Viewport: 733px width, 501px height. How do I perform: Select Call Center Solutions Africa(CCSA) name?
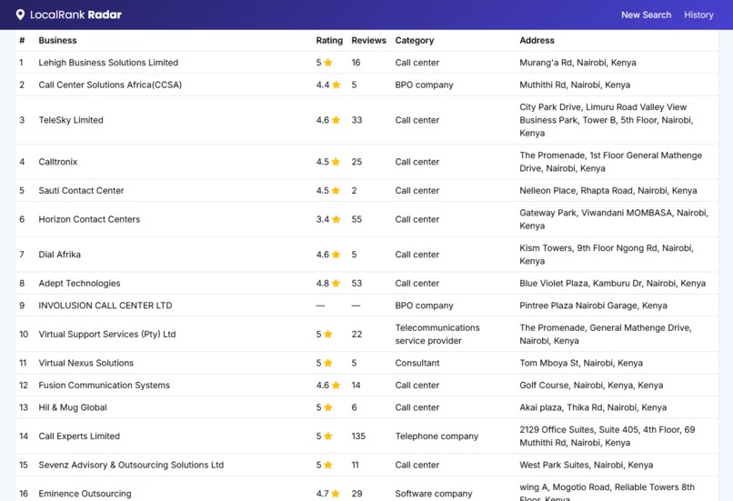110,85
